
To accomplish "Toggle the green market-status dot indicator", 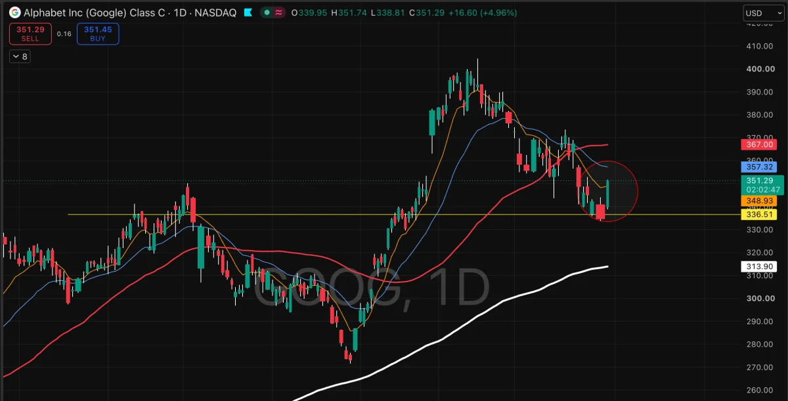I will coord(267,12).
